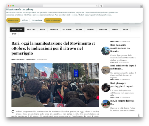Open the Sport menu item
The image size is (149, 126).
(14, 34)
